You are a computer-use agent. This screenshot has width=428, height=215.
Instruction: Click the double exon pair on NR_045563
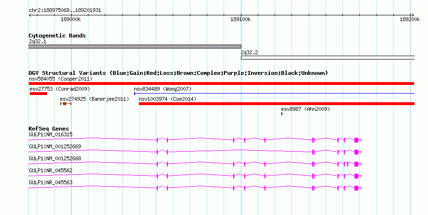(314, 188)
